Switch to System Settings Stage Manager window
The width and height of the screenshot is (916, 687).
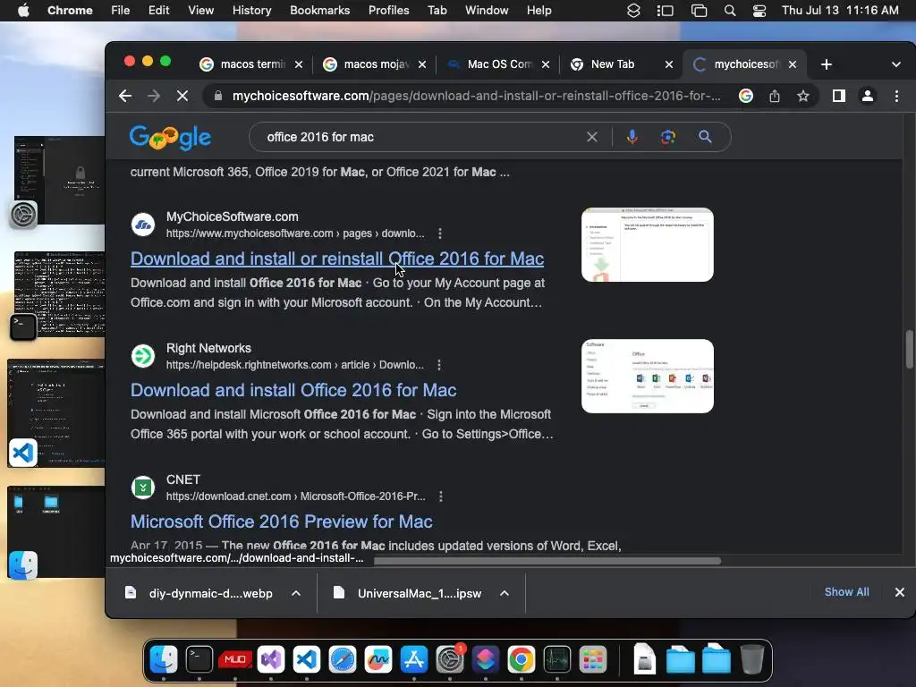[58, 181]
